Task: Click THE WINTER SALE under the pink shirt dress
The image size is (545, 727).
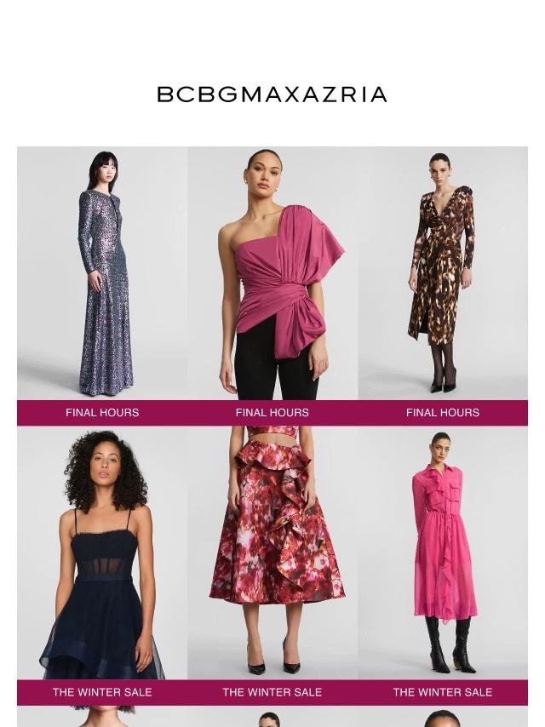Action: pyautogui.click(x=443, y=692)
